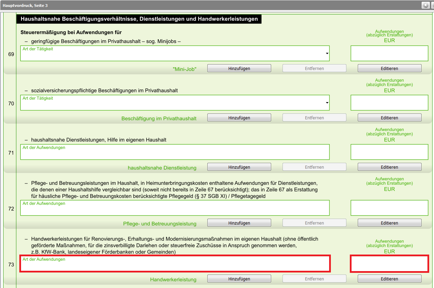Viewport: 434px width, 288px height.
Task: Select the highlighted EUR amount field in row 73
Action: coord(389,264)
